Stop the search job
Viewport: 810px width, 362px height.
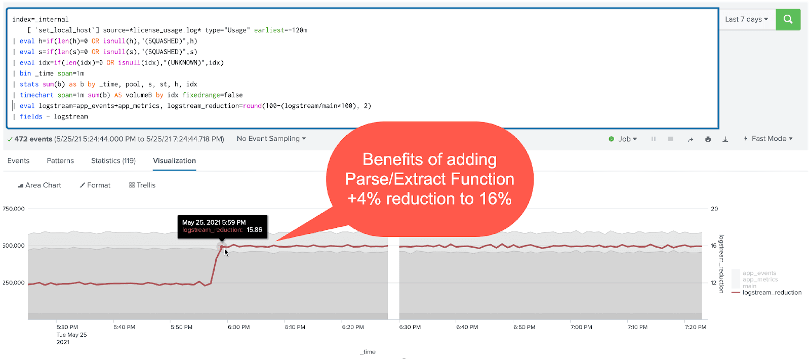671,139
